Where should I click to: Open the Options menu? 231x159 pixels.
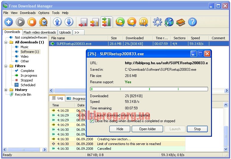(x=44, y=13)
